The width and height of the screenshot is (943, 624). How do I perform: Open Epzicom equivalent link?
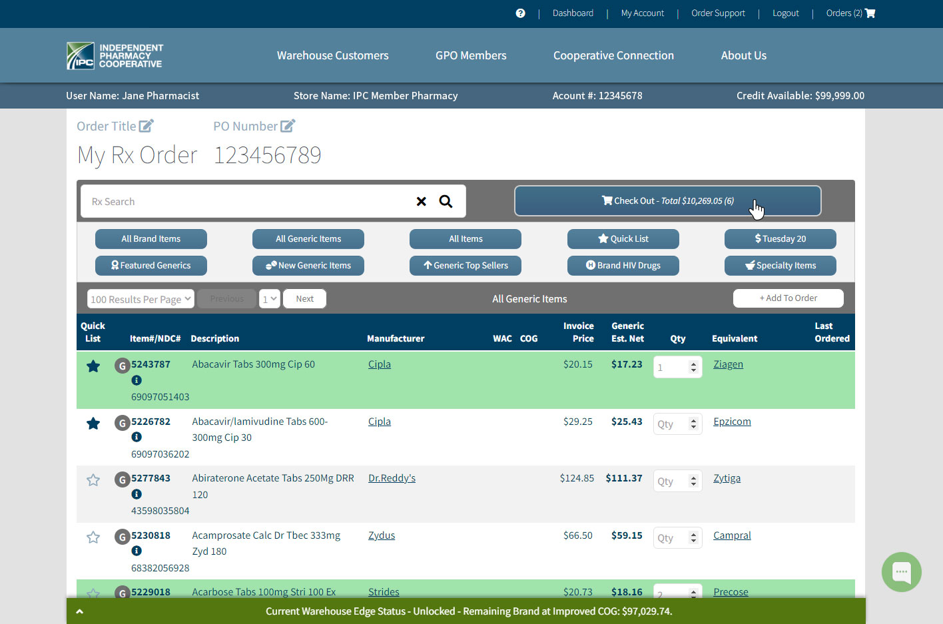click(732, 422)
